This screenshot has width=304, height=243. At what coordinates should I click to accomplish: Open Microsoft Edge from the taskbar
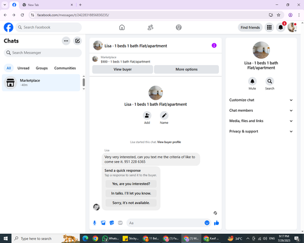(85, 239)
